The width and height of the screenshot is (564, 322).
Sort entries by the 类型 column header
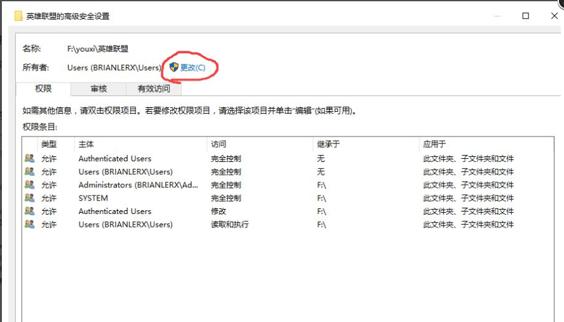49,144
